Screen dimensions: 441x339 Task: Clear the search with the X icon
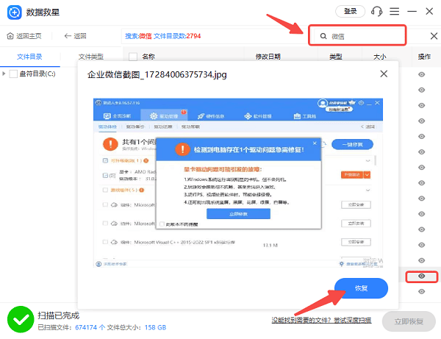[x=434, y=36]
